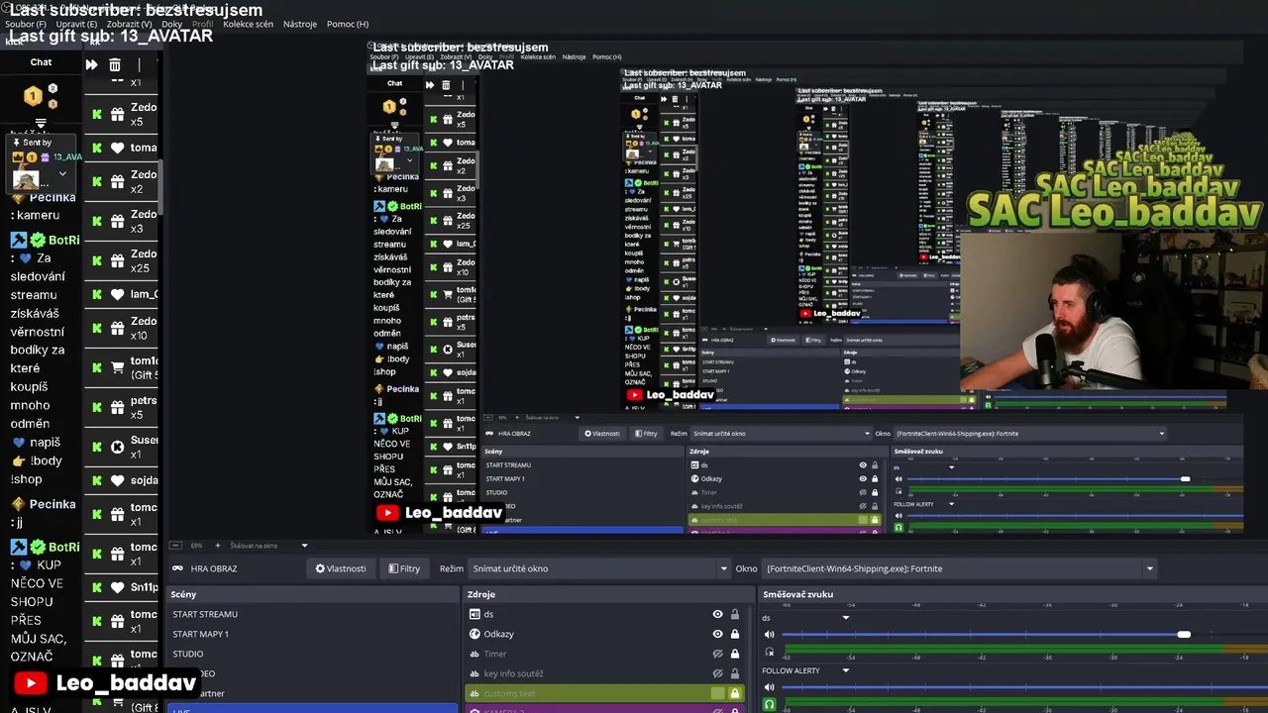Click Filtry button in source toolbar

[404, 568]
